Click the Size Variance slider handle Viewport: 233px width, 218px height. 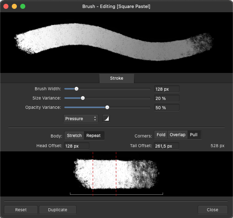pos(83,98)
